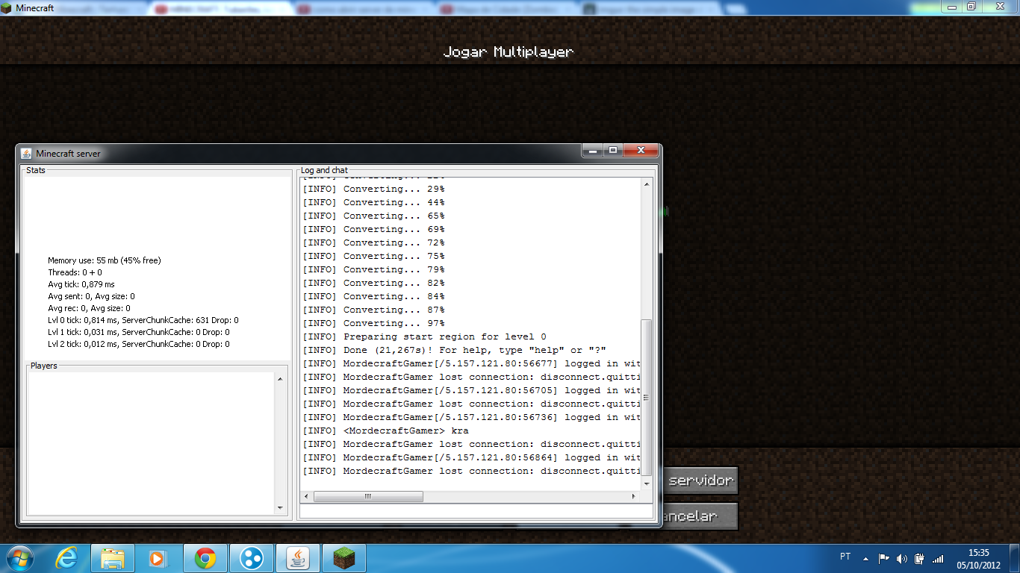Click the partially visible Cancelar button in Minecraft
Image resolution: width=1020 pixels, height=573 pixels.
click(700, 516)
